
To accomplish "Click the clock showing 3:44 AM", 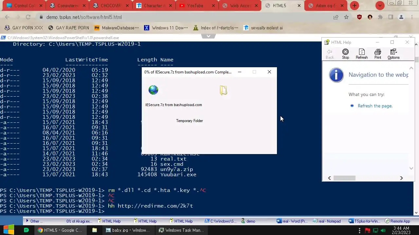I will [x=401, y=230].
